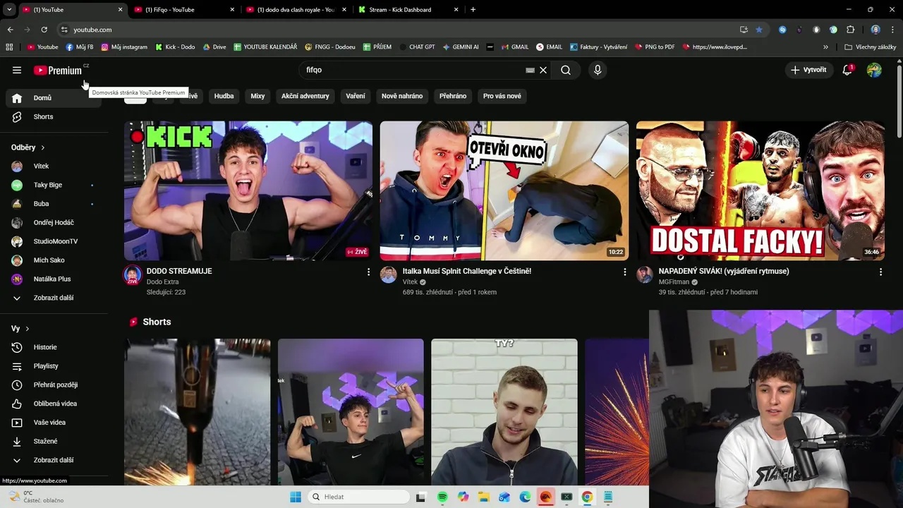Image resolution: width=903 pixels, height=508 pixels.
Task: Select the Pro vás nové chip
Action: click(x=502, y=96)
